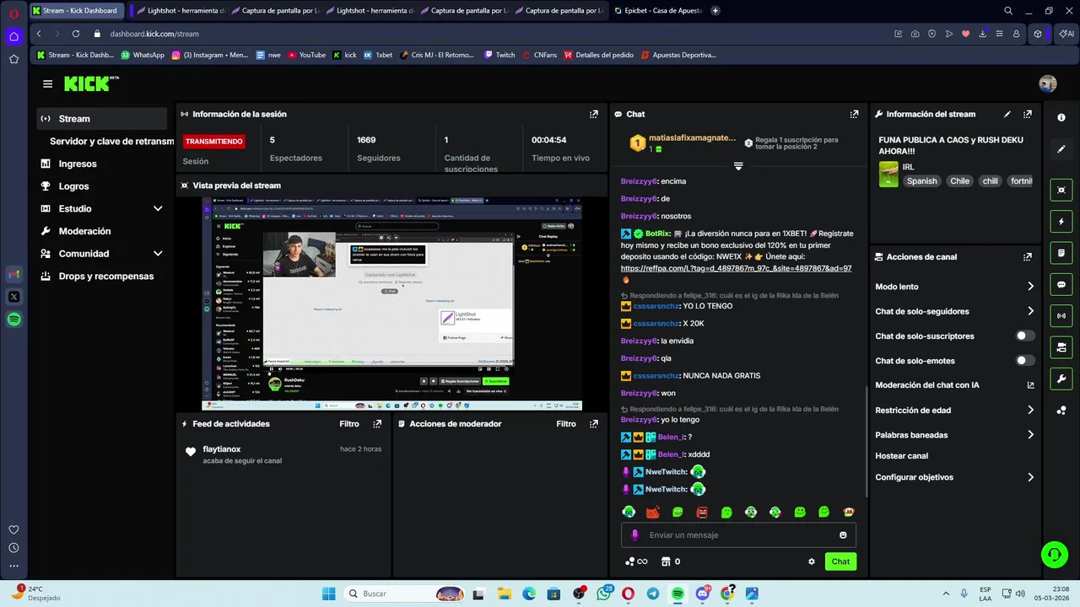Select Stream in the sidebar
This screenshot has height=607, width=1080.
(101, 119)
